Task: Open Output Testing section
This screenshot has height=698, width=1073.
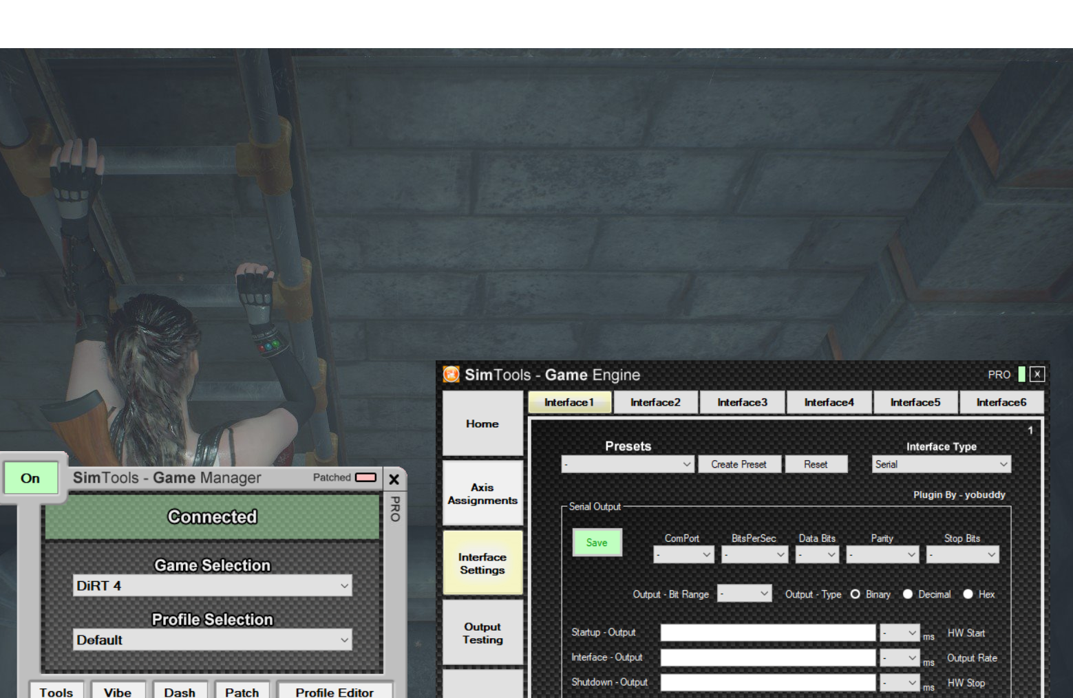Action: (482, 633)
